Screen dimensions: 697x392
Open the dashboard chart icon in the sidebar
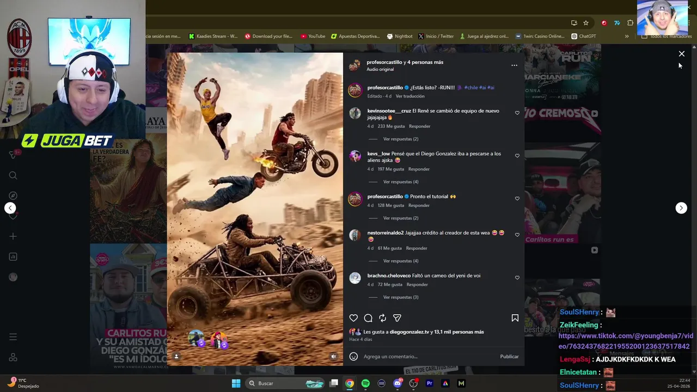coord(13,256)
